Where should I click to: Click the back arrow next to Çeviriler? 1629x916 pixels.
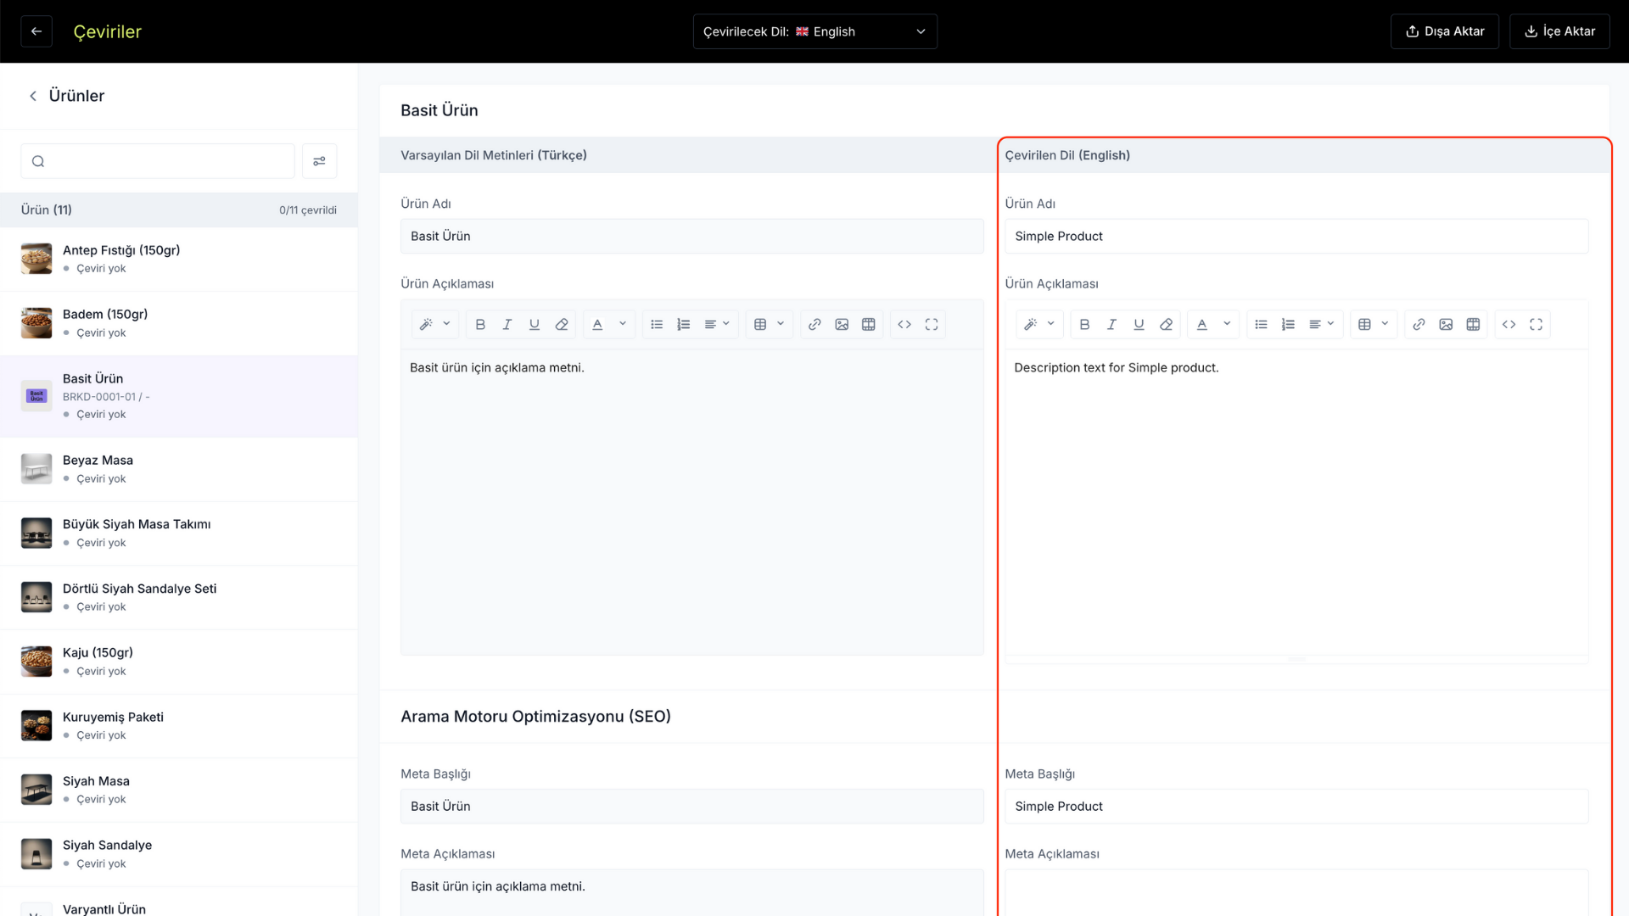(36, 31)
